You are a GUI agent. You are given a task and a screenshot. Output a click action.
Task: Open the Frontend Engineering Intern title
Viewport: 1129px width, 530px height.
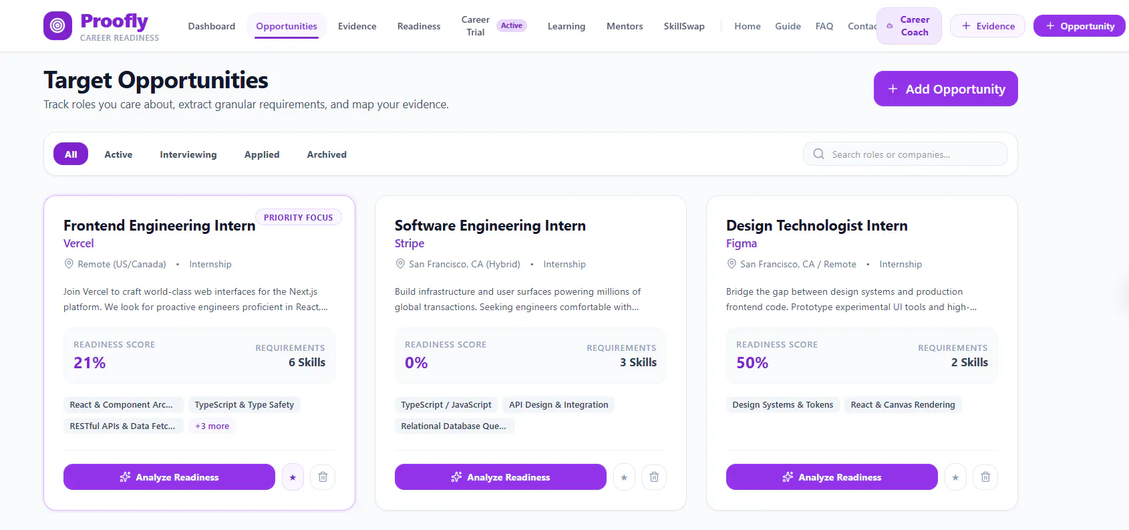click(x=159, y=225)
